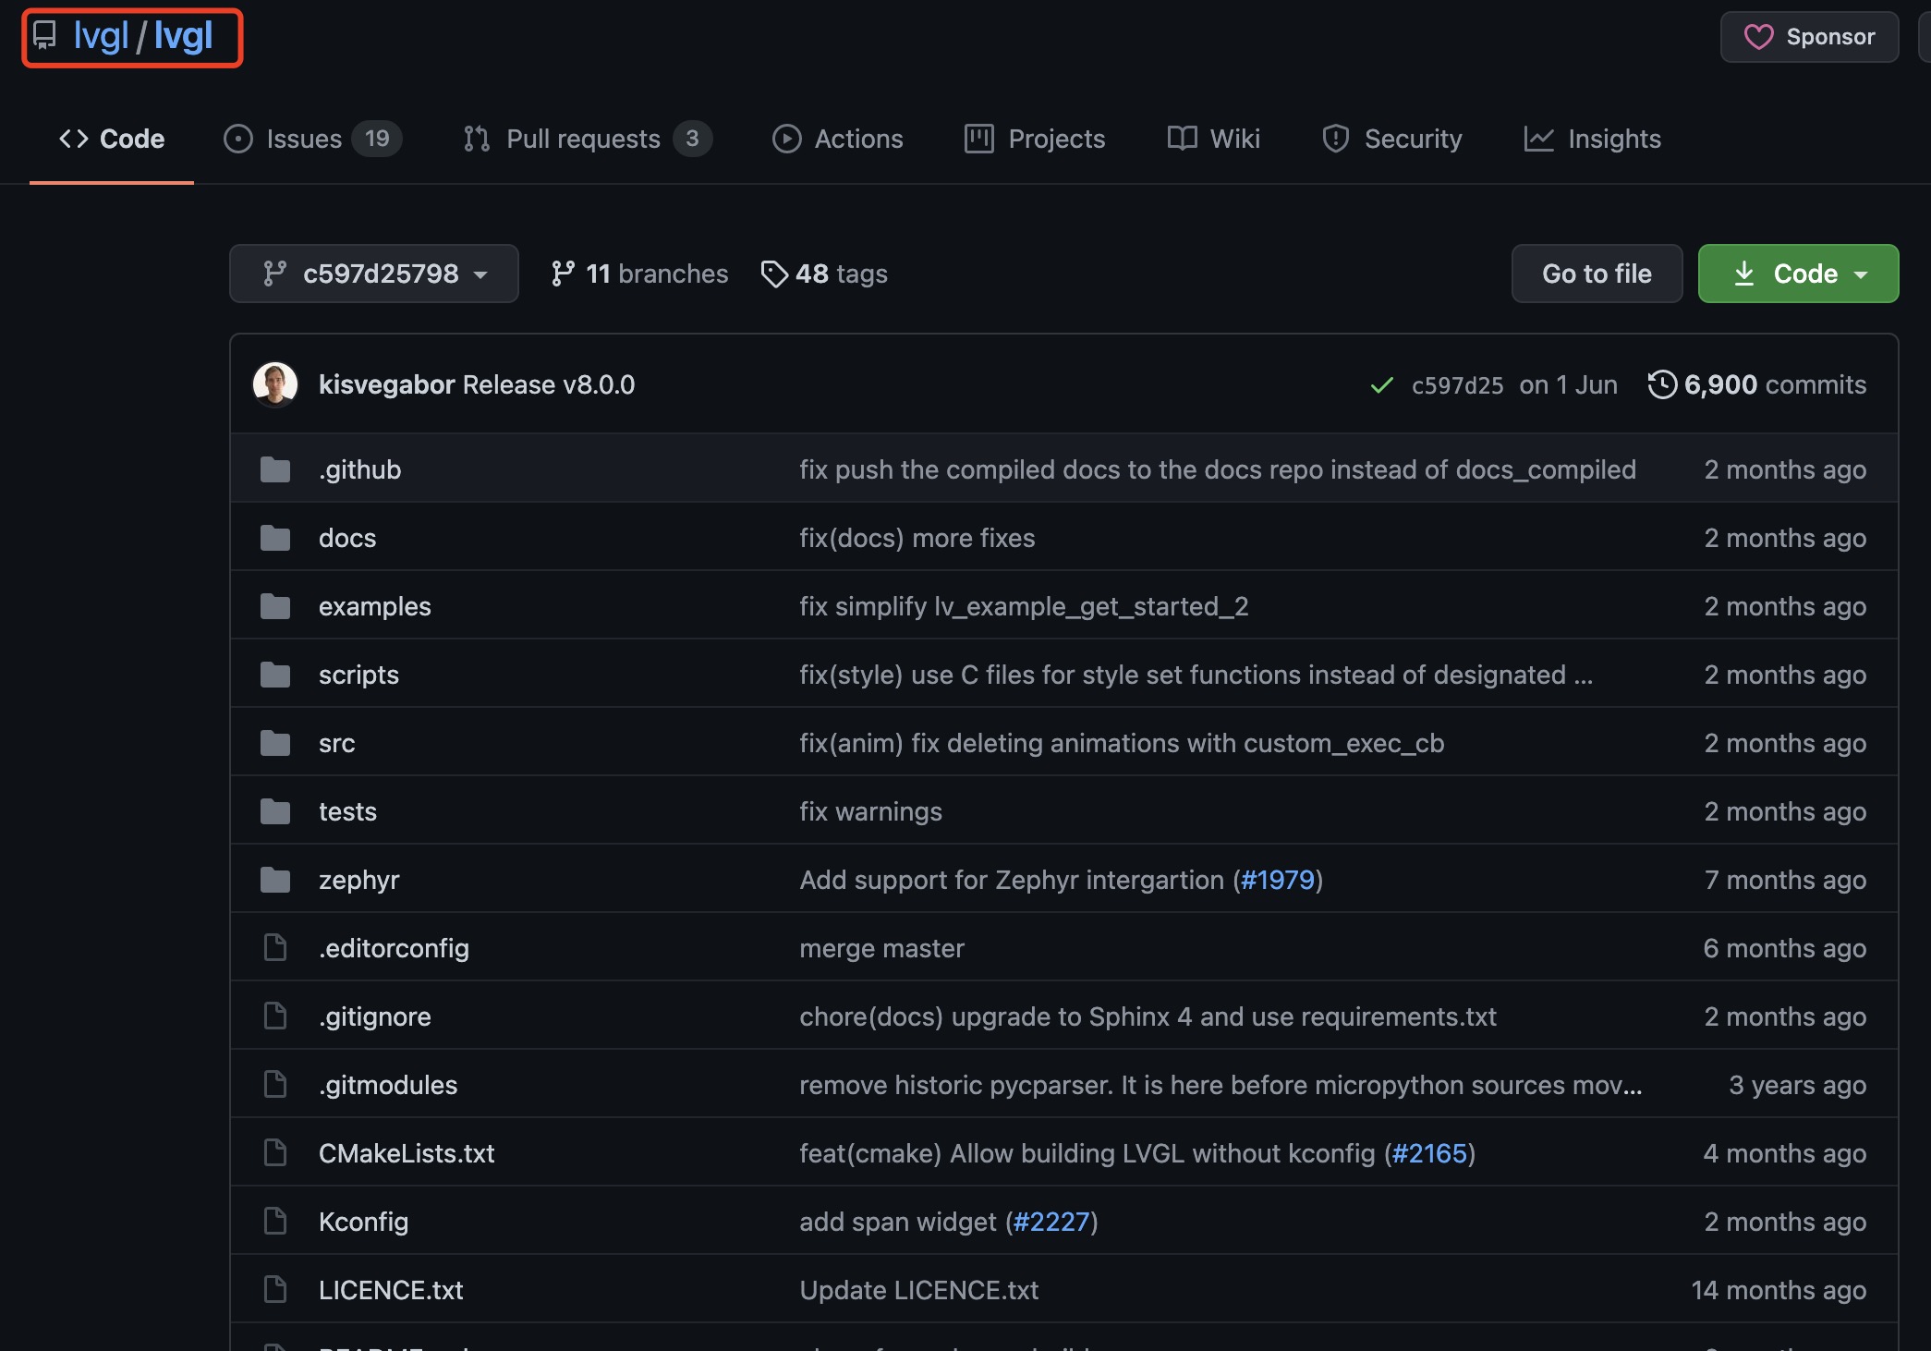1931x1351 pixels.
Task: Open the docs folder
Action: click(x=347, y=538)
